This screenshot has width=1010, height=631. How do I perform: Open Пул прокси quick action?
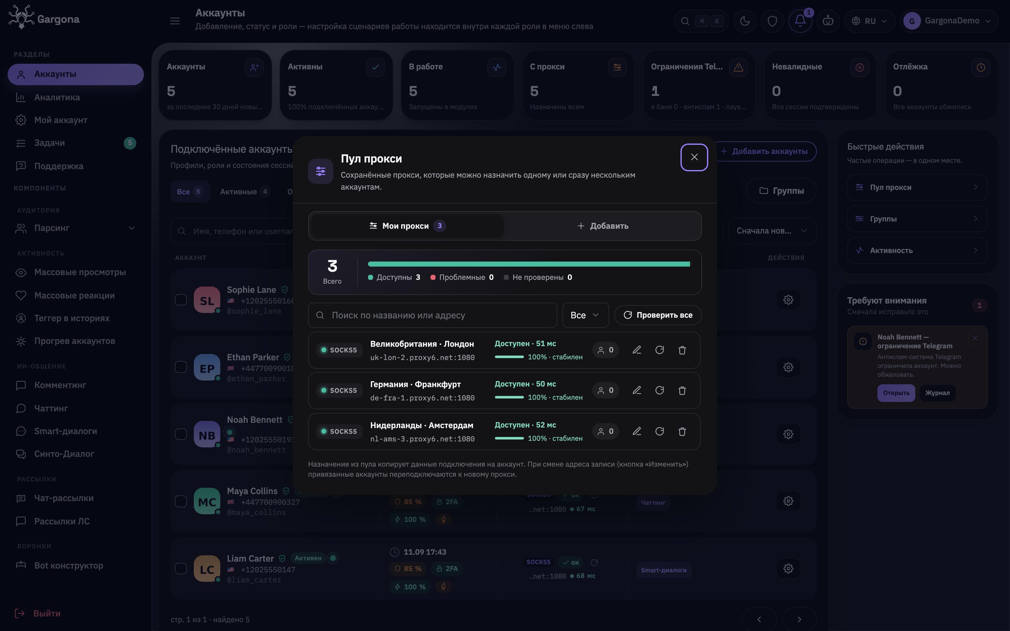point(917,187)
